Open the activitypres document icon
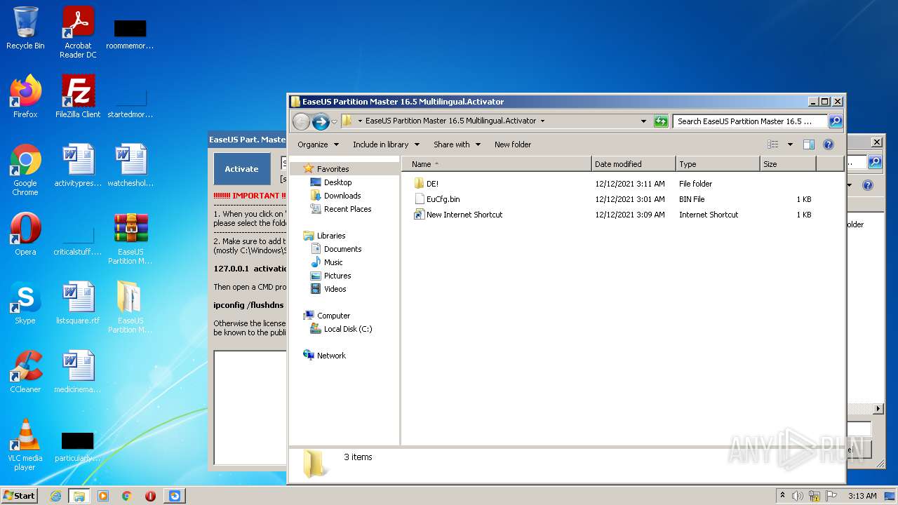This screenshot has height=505, width=898. click(78, 166)
